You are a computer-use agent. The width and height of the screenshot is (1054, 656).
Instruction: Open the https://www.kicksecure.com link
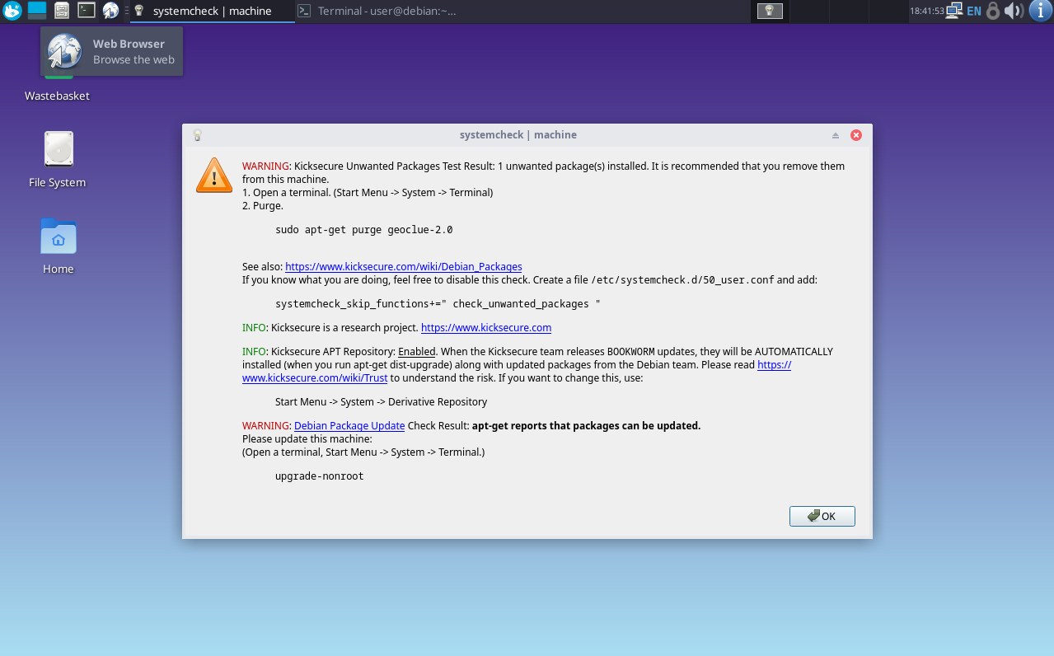click(x=486, y=328)
